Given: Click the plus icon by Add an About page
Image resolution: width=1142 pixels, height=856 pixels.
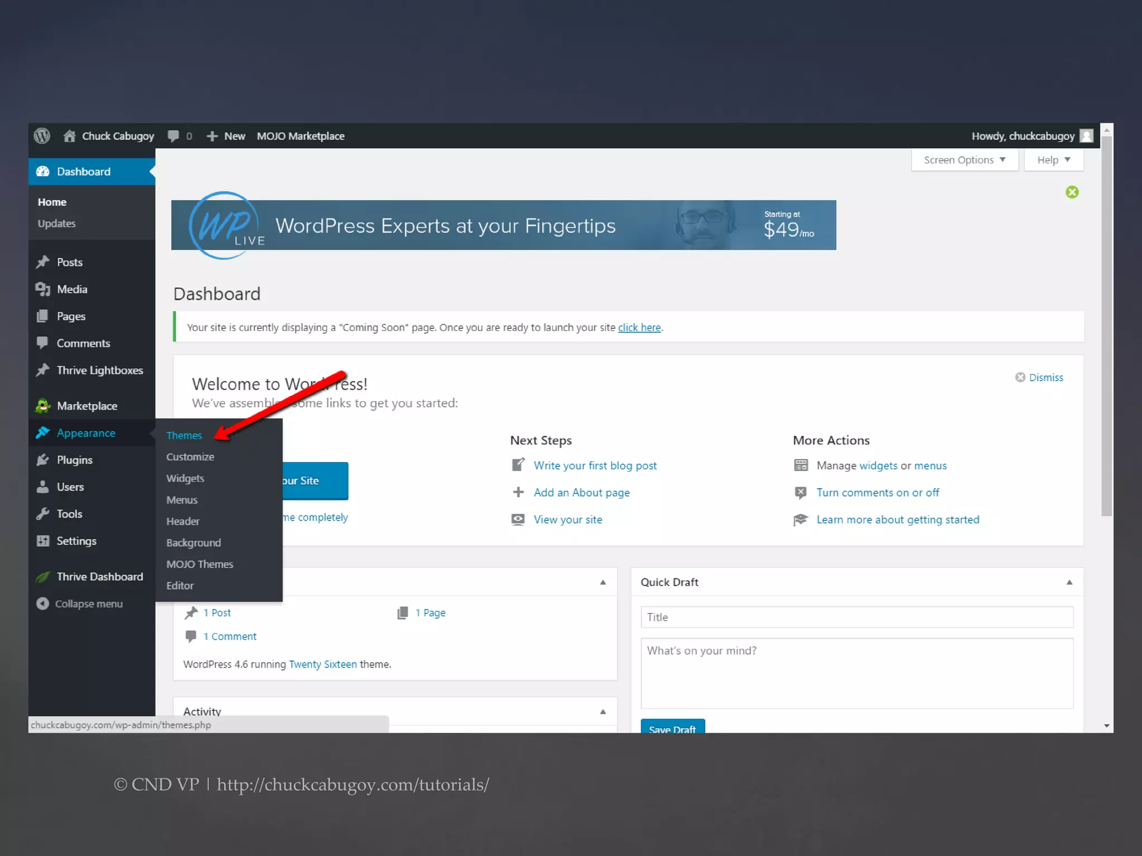Looking at the screenshot, I should (x=518, y=492).
